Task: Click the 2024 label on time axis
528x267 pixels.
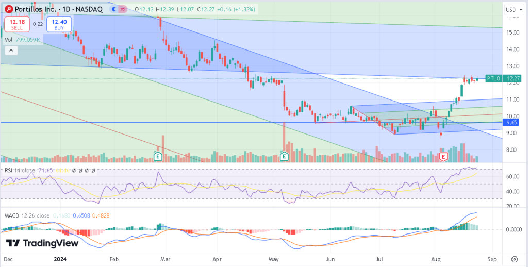Action: (x=60, y=260)
